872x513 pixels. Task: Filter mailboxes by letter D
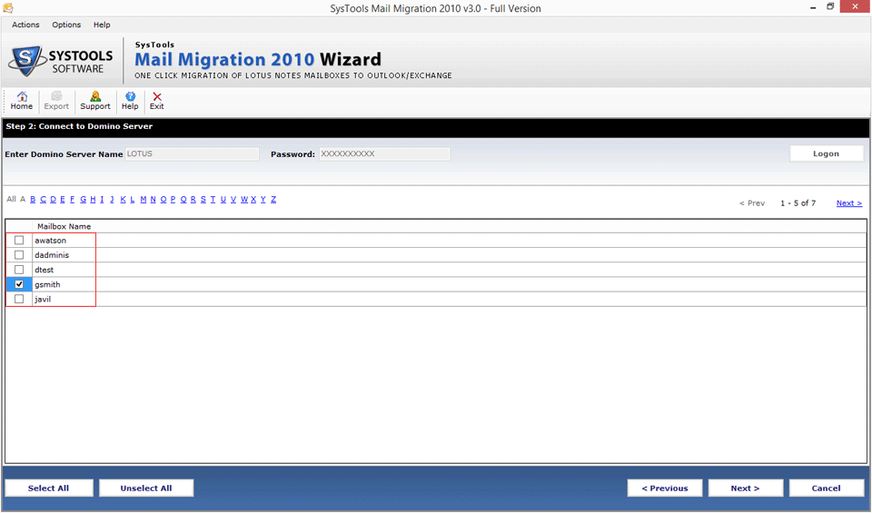pyautogui.click(x=54, y=199)
